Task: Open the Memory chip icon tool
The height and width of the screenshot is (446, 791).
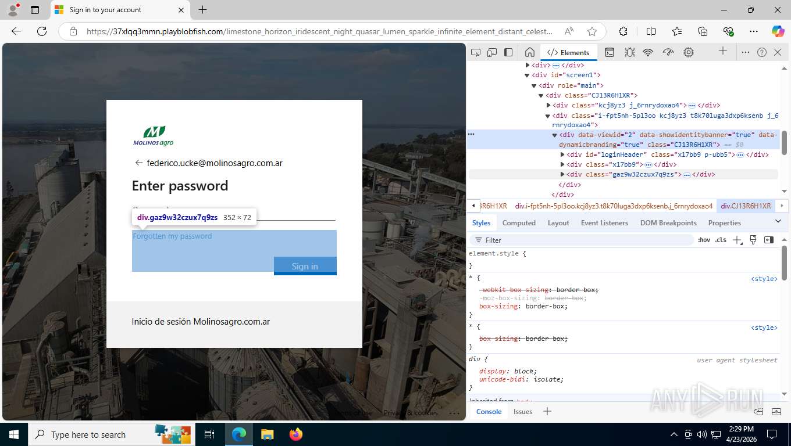Action: point(689,52)
